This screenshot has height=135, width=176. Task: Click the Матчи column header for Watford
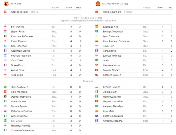pos(69,8)
